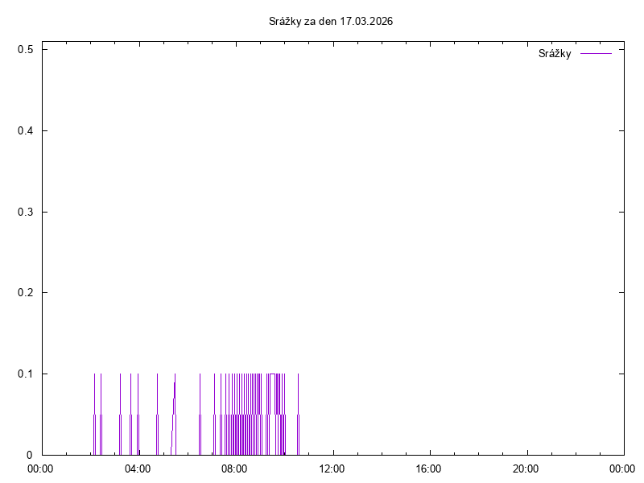Select the 04:00 x-axis time label

pyautogui.click(x=138, y=469)
